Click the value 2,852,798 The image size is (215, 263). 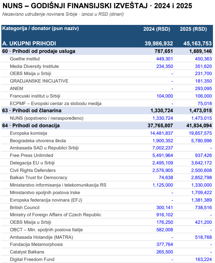(x=201, y=178)
